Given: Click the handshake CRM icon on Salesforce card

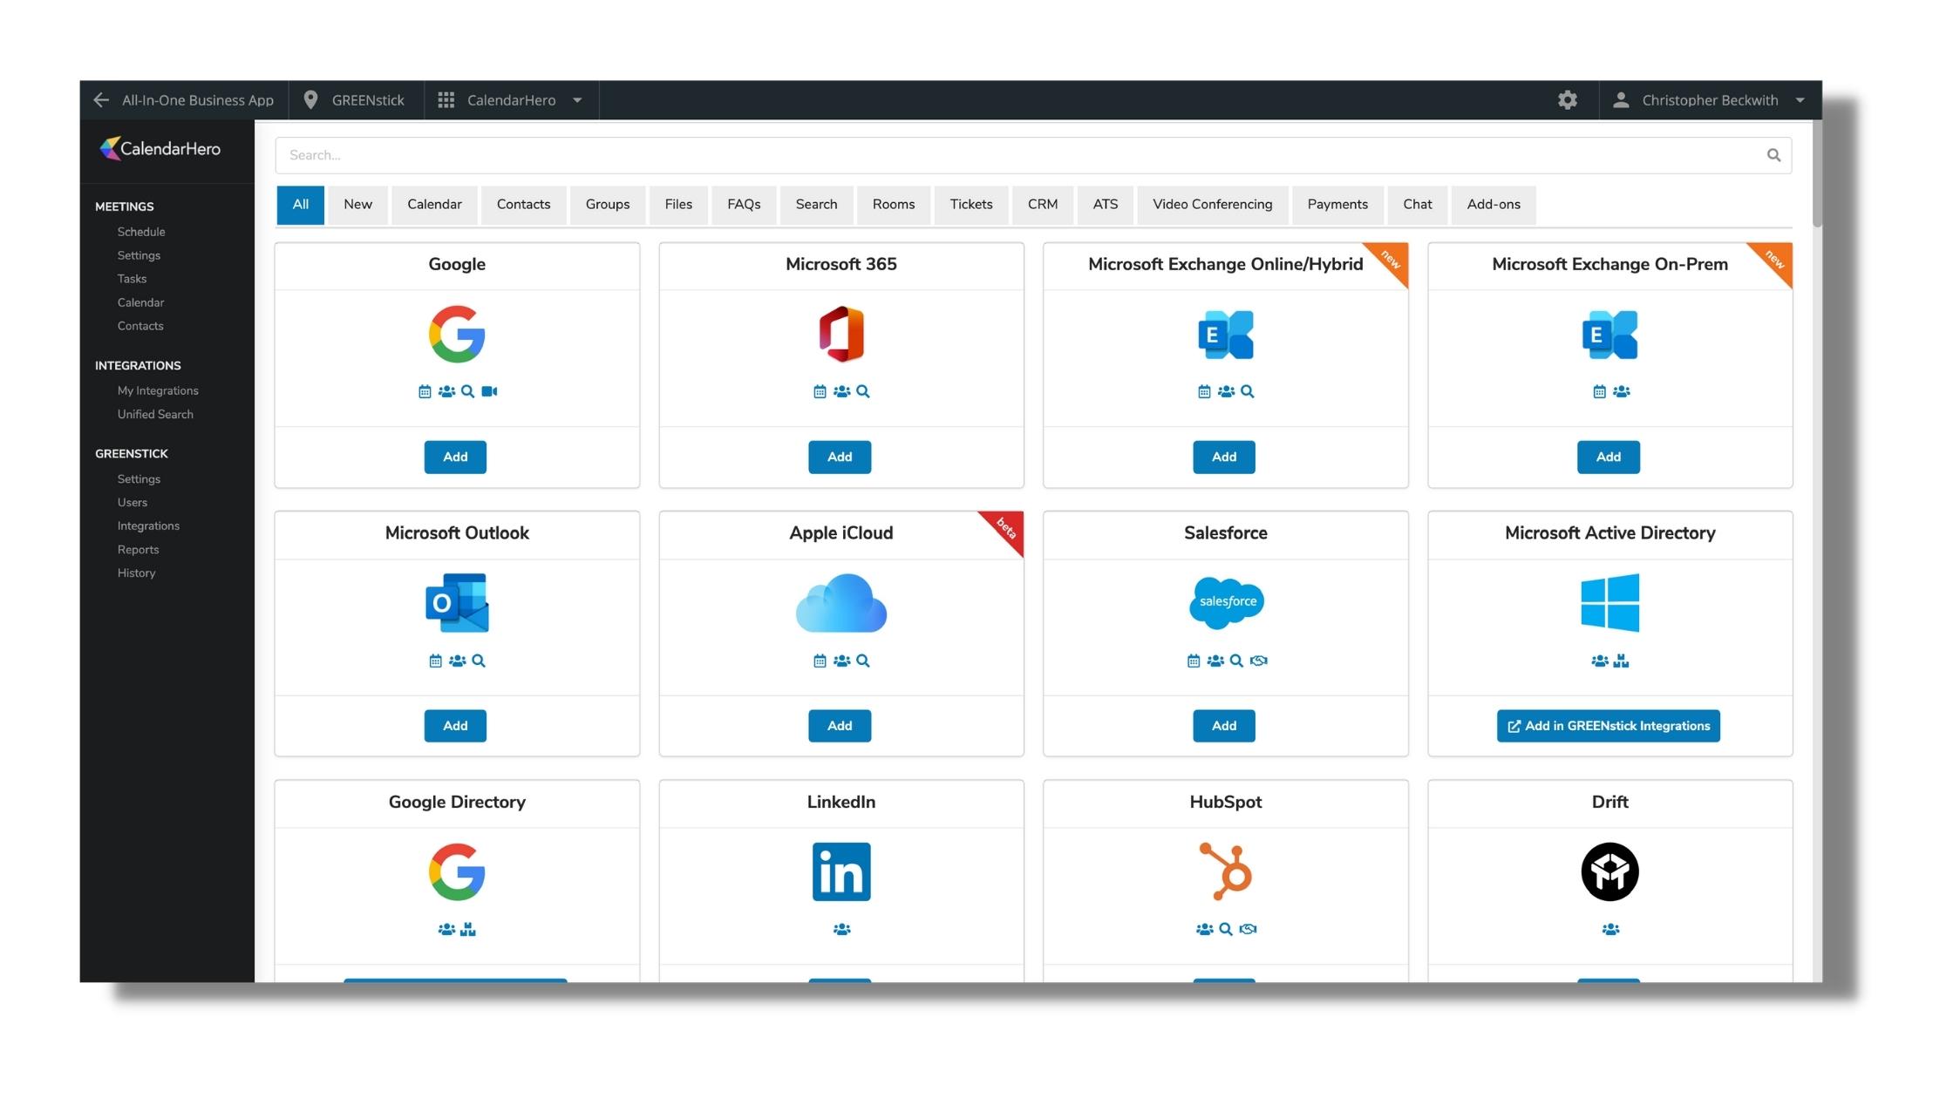Looking at the screenshot, I should point(1258,661).
